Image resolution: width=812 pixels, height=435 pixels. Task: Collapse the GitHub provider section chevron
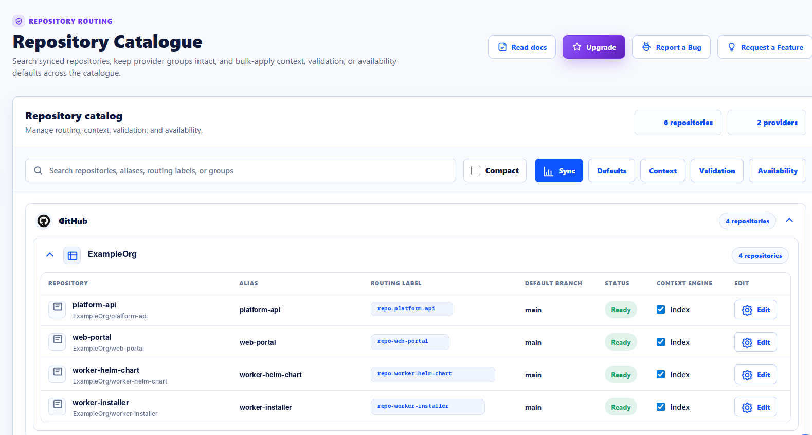coord(789,220)
